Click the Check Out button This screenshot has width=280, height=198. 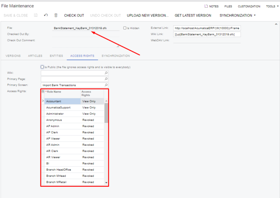point(74,15)
